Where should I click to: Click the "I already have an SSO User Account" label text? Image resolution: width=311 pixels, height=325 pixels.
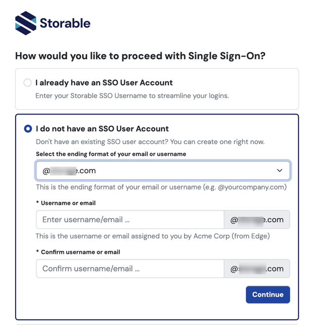[104, 83]
